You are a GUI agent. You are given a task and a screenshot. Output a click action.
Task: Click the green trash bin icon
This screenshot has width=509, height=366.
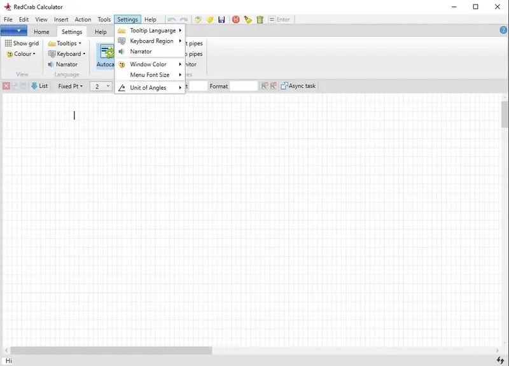click(x=260, y=20)
